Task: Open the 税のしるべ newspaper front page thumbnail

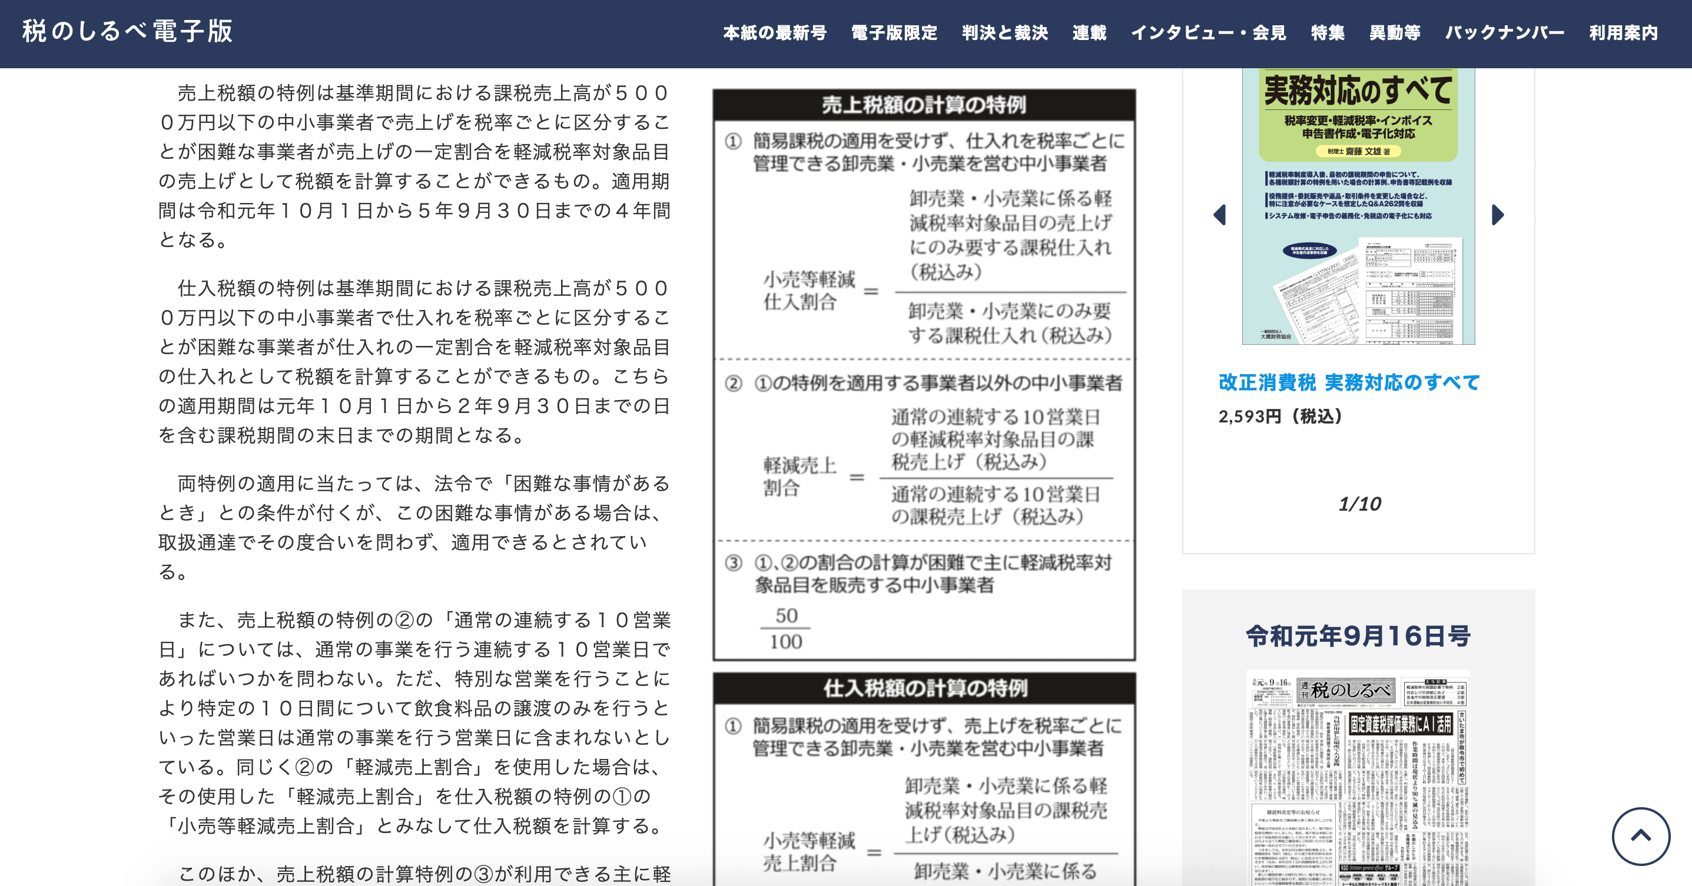Action: [1358, 778]
